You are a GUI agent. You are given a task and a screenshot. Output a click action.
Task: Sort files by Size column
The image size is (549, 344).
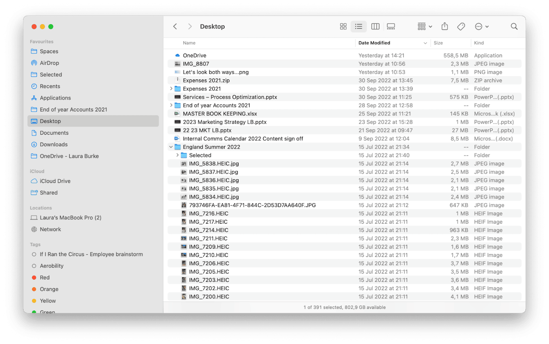pyautogui.click(x=438, y=43)
